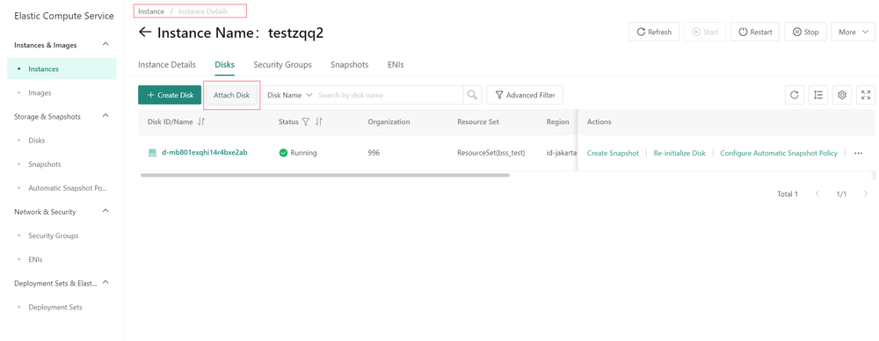Image resolution: width=879 pixels, height=341 pixels.
Task: Click the Start button
Action: 705,32
